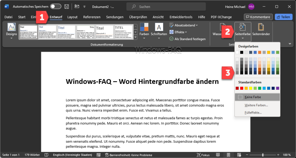Click Barrierefreiheit: Keine Probleme status
Viewport: 296px width, 158px height.
point(129,155)
